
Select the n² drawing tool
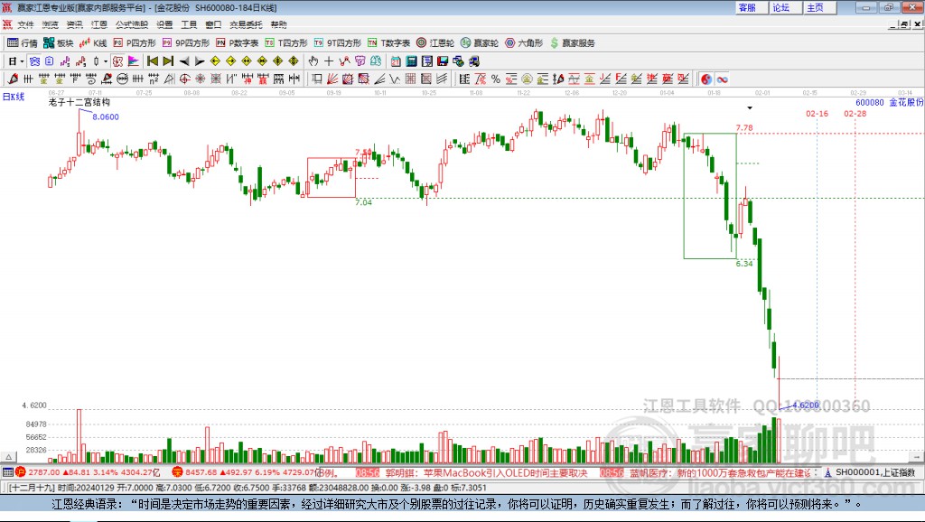154,79
